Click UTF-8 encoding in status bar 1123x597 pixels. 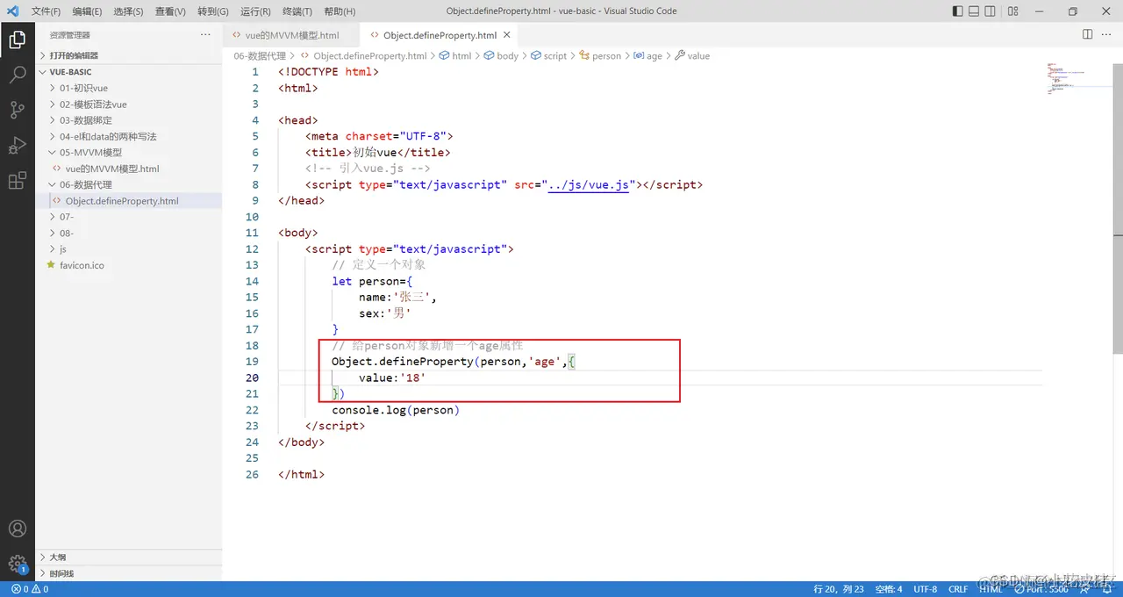[x=925, y=589]
